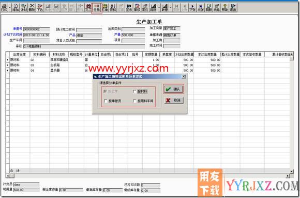
Task: Click the material code cell 02
Action: pyautogui.click(x=40, y=60)
